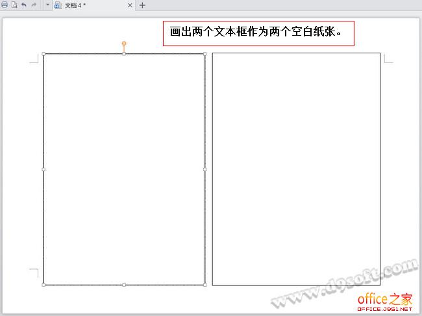Click the bottom-right corner handle of selected text box
Screen dimensions: 422x316
[x=205, y=285]
